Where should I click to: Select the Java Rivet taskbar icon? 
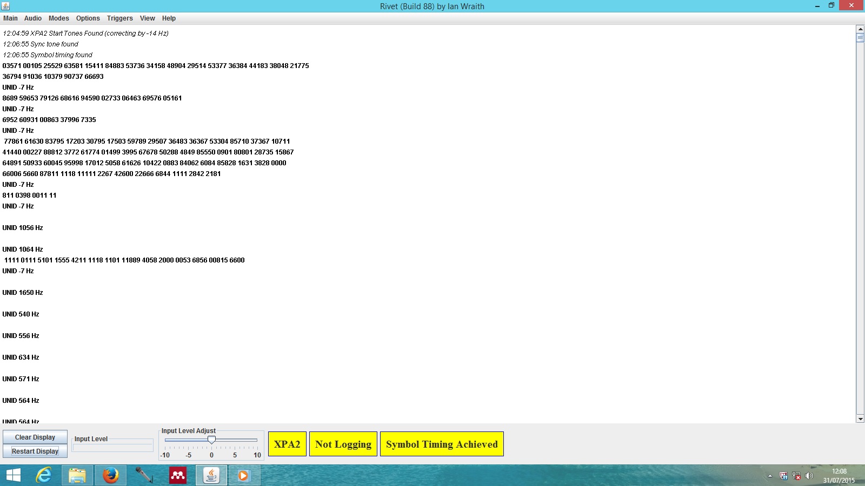click(211, 475)
